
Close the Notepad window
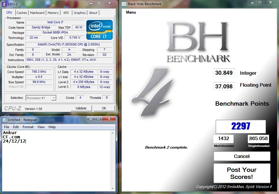pos(109,118)
